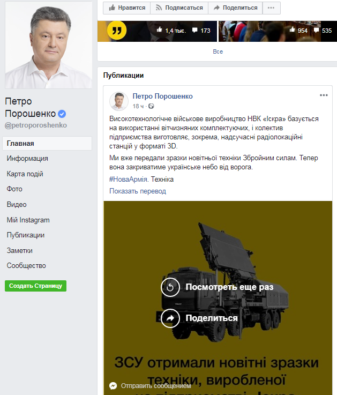Open the yellow quote video thumbnail
This screenshot has height=395, width=337.
click(x=157, y=31)
